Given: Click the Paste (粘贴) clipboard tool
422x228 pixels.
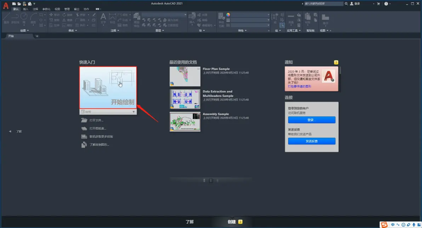Looking at the screenshot, I should tap(308, 18).
